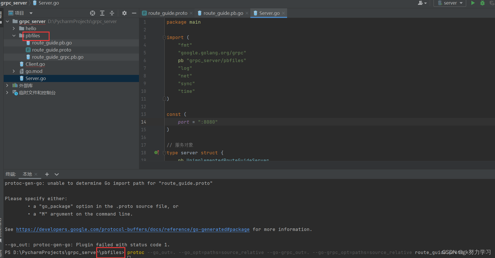Click the 服务对象 comment line
The height and width of the screenshot is (258, 495).
point(180,145)
